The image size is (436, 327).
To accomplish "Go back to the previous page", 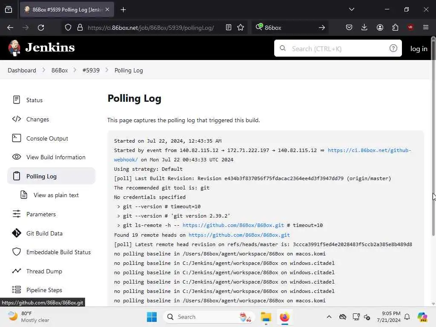I will click(x=10, y=28).
